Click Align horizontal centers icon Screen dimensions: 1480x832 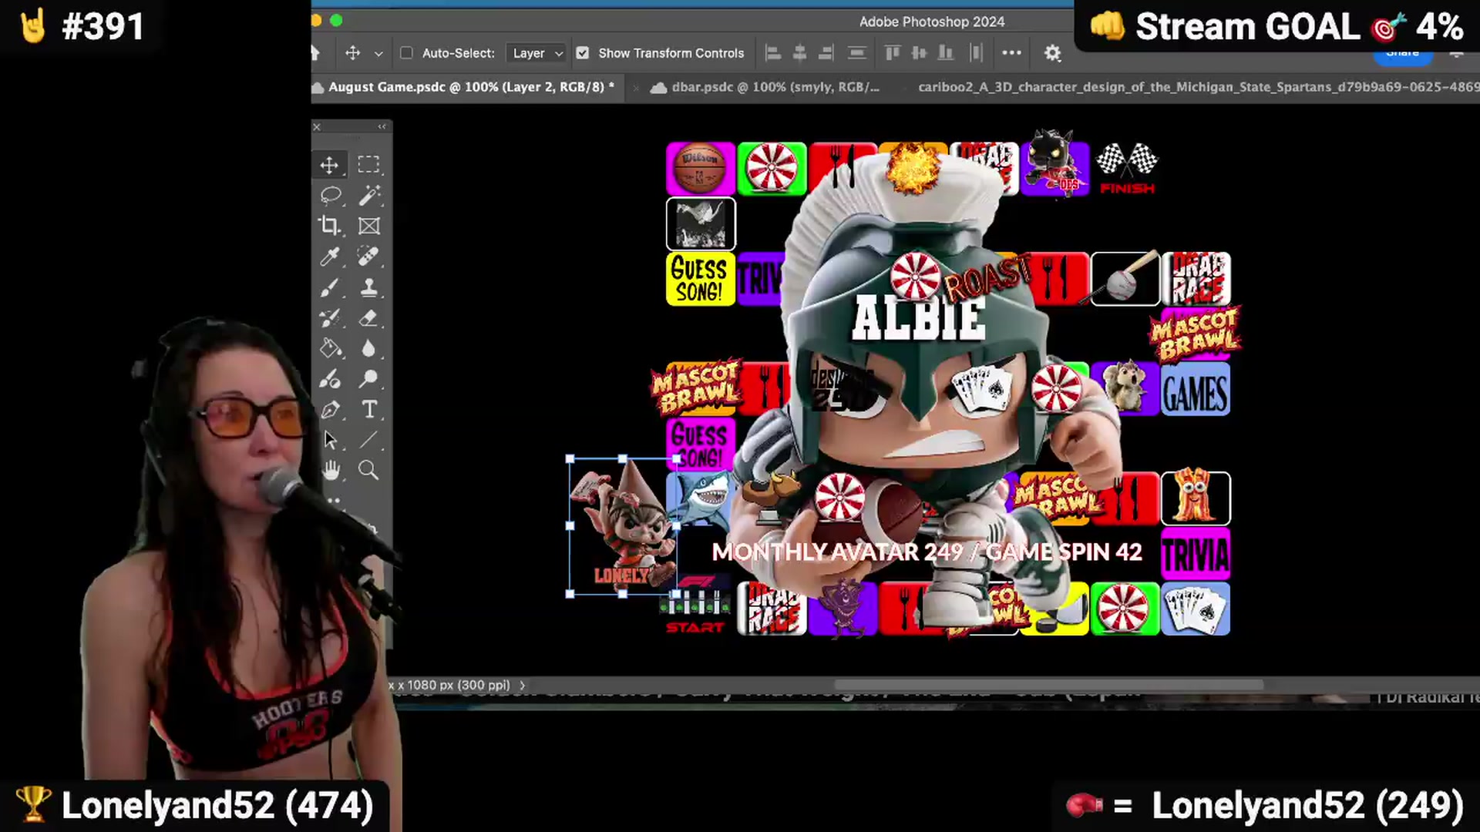[x=799, y=53]
